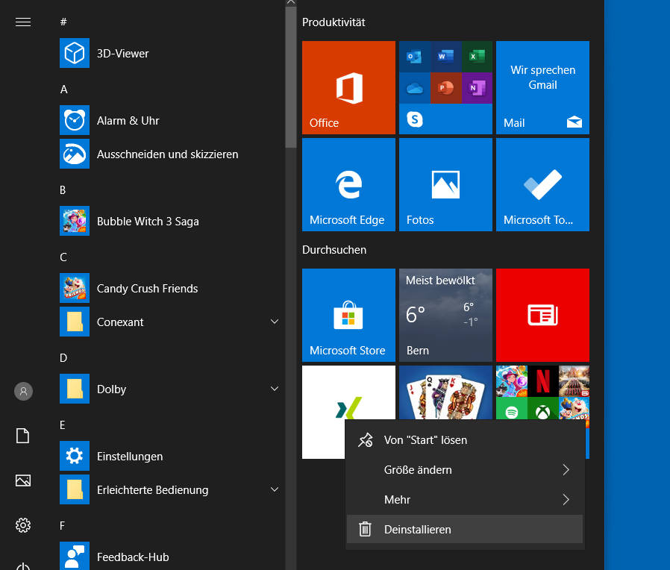Click the Durchsuchen group title
670x570 pixels.
(x=334, y=249)
